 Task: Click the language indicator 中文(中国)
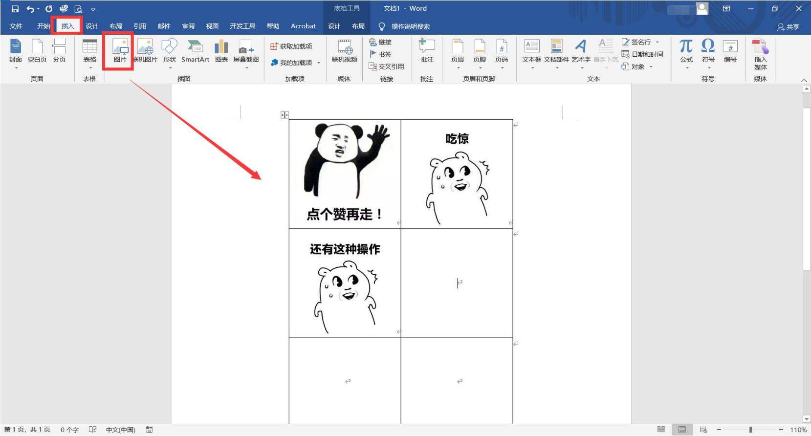(x=120, y=430)
